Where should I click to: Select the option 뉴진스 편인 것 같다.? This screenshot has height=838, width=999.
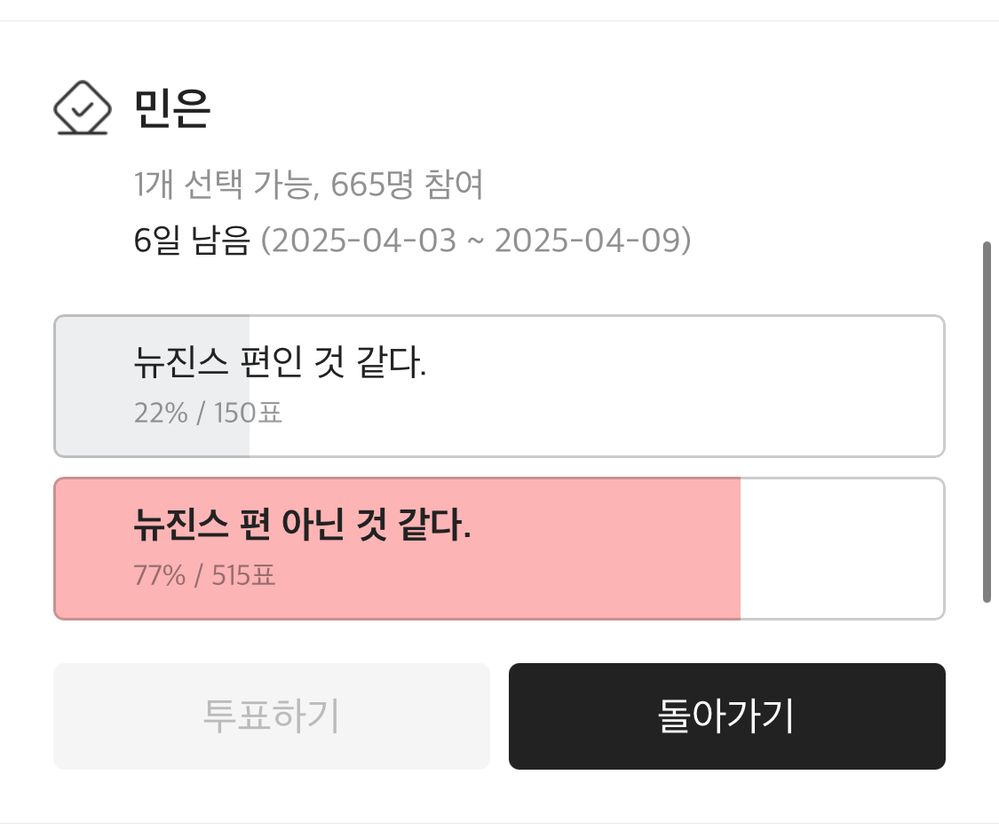[x=280, y=363]
